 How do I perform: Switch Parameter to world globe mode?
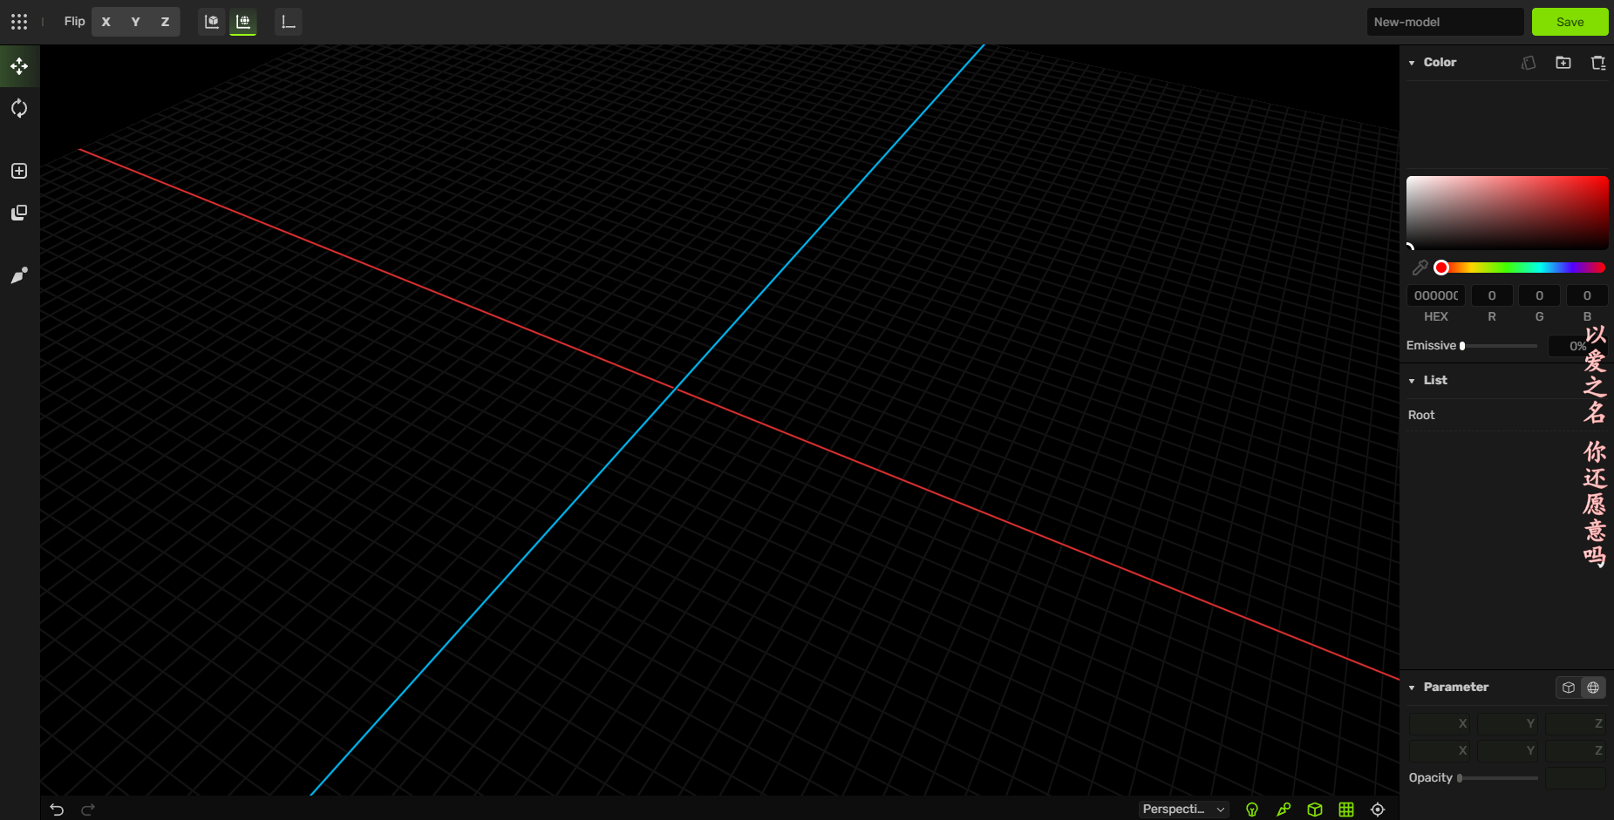pos(1593,688)
